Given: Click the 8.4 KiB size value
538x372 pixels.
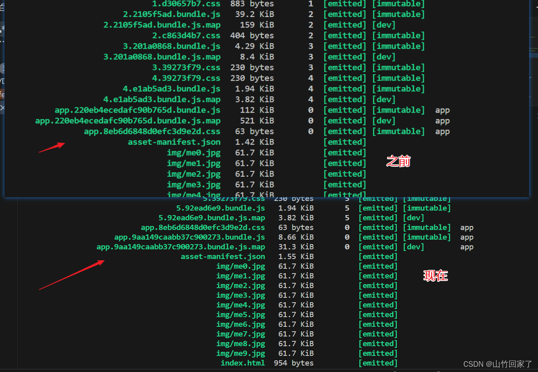Looking at the screenshot, I should (x=257, y=57).
